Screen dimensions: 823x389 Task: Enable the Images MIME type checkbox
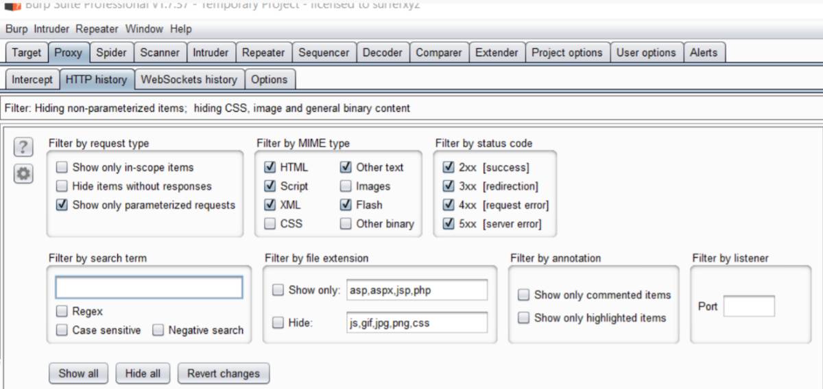click(346, 186)
